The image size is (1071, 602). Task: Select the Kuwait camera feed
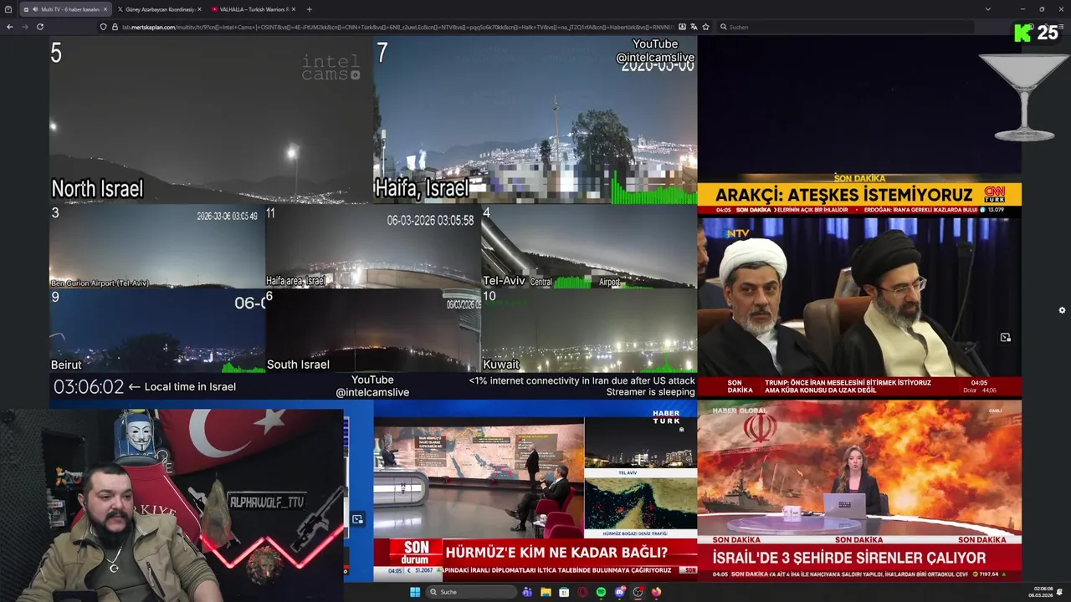click(x=589, y=330)
